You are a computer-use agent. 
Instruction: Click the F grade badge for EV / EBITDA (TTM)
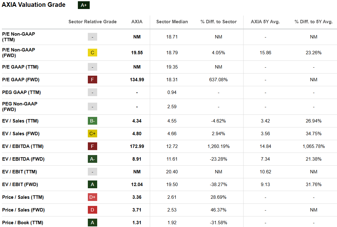pos(93,146)
